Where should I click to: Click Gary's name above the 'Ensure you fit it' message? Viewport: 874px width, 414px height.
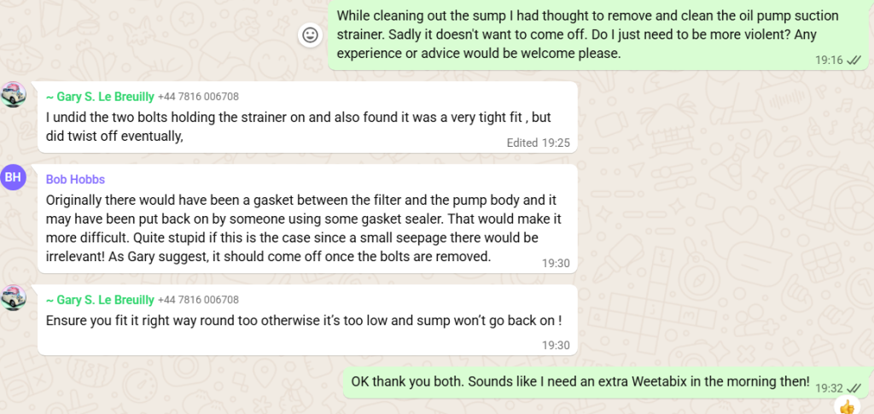(x=100, y=300)
